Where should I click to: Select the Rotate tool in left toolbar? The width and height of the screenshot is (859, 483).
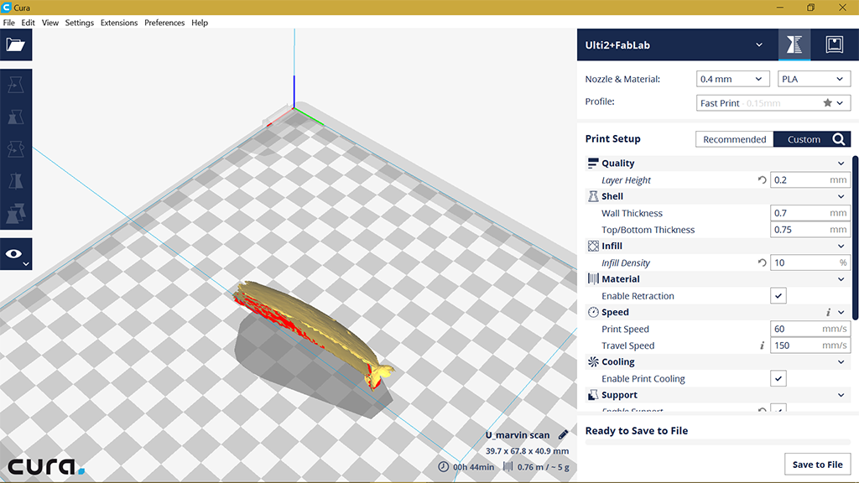(x=15, y=148)
